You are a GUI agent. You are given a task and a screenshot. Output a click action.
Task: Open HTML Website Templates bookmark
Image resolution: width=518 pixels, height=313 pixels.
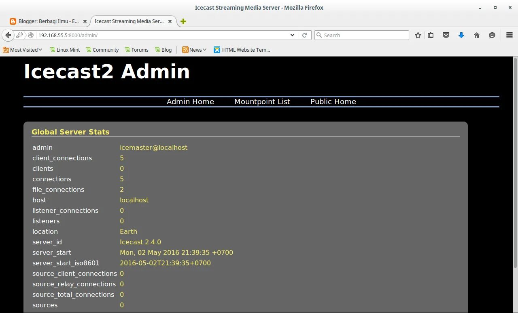[x=242, y=50]
